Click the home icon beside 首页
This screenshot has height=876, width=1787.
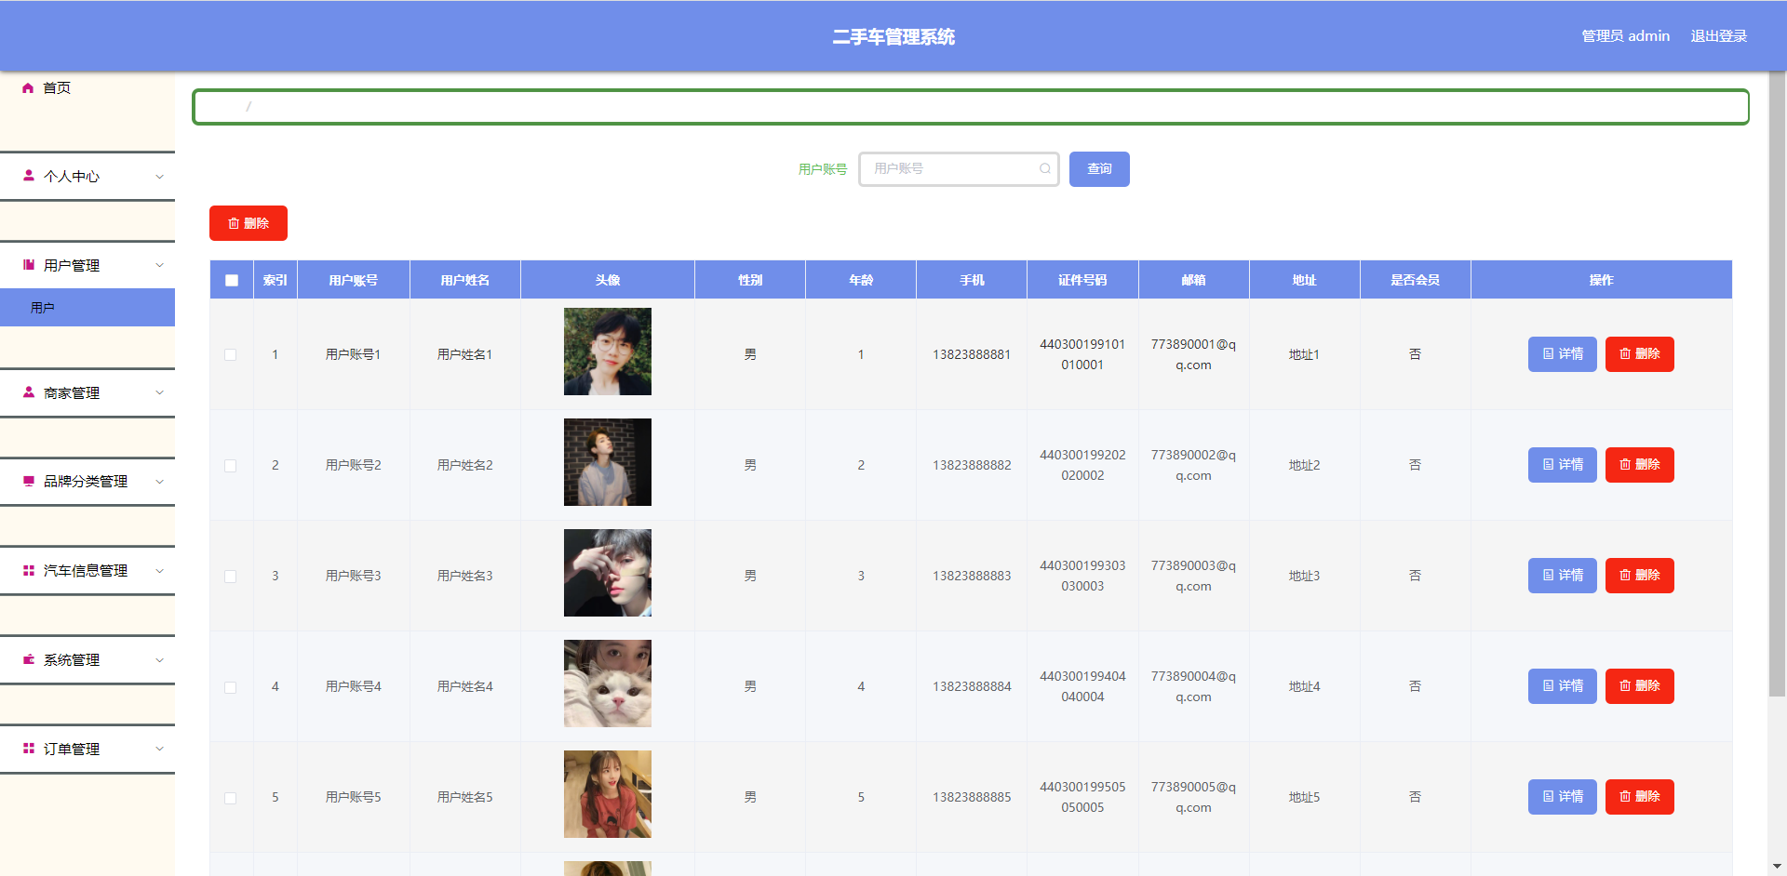[x=28, y=88]
